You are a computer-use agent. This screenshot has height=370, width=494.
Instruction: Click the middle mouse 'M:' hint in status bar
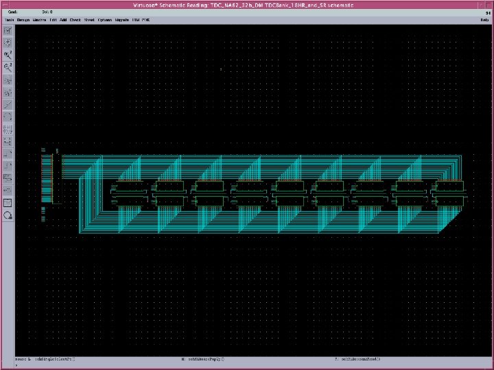(x=203, y=359)
